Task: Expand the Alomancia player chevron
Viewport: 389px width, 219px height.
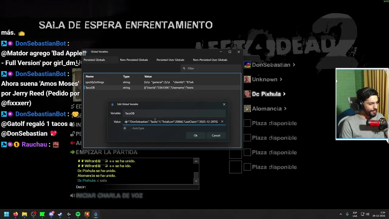Action: click(285, 109)
